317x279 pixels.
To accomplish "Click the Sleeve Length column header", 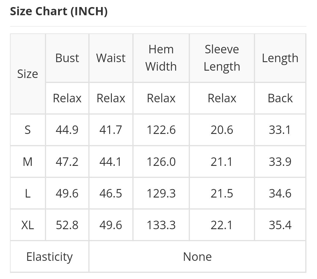I will (x=222, y=58).
